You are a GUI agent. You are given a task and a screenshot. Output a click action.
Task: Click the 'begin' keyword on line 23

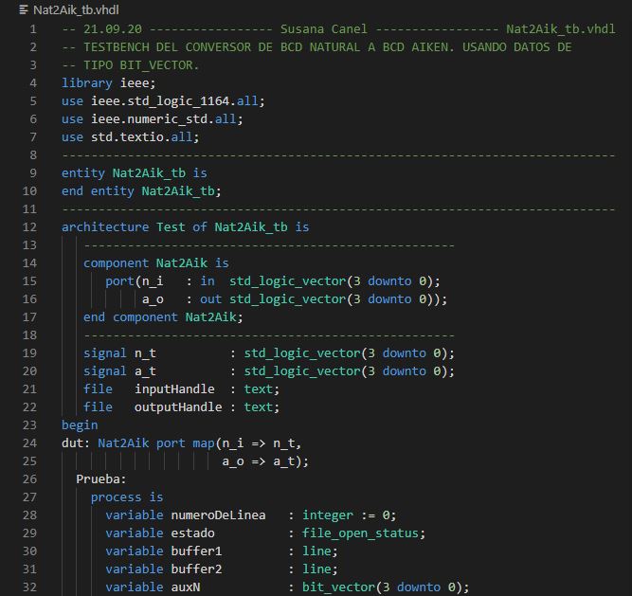tap(80, 424)
